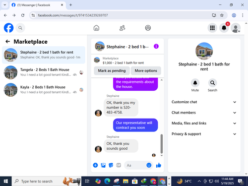Bookmark this page with the star icon
The height and width of the screenshot is (186, 248).
[x=222, y=15]
